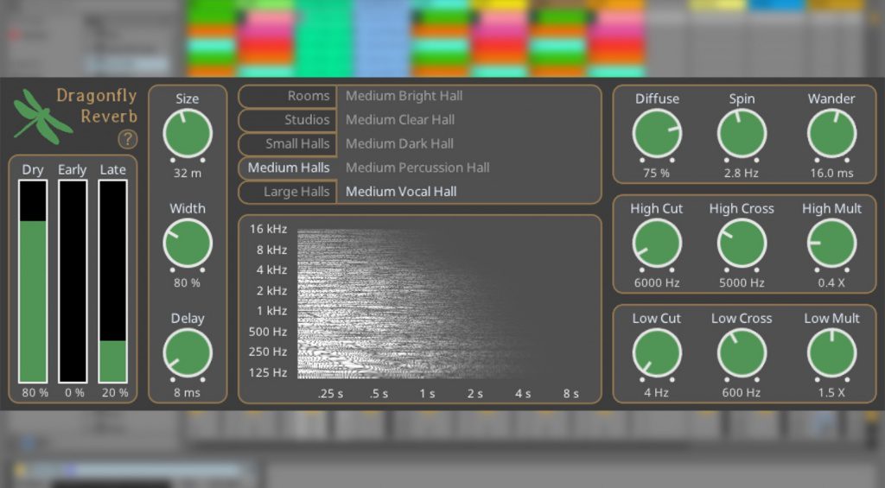
Task: Click the Wander knob
Action: [832, 134]
